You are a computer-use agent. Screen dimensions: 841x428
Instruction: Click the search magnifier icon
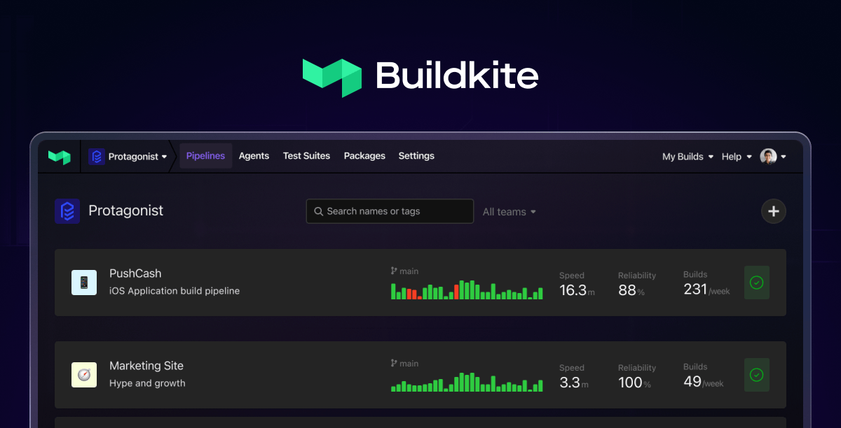(318, 211)
